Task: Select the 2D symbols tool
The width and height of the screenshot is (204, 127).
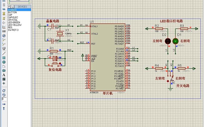Action: [x=4, y=79]
